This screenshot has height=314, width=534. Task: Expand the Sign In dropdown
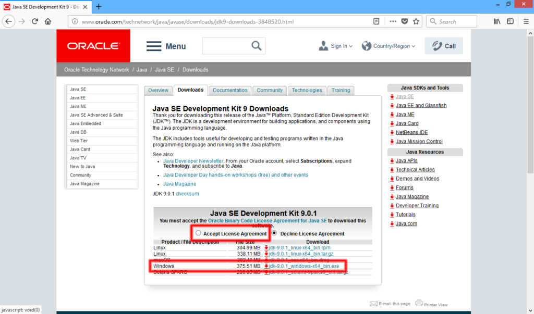[x=335, y=46]
